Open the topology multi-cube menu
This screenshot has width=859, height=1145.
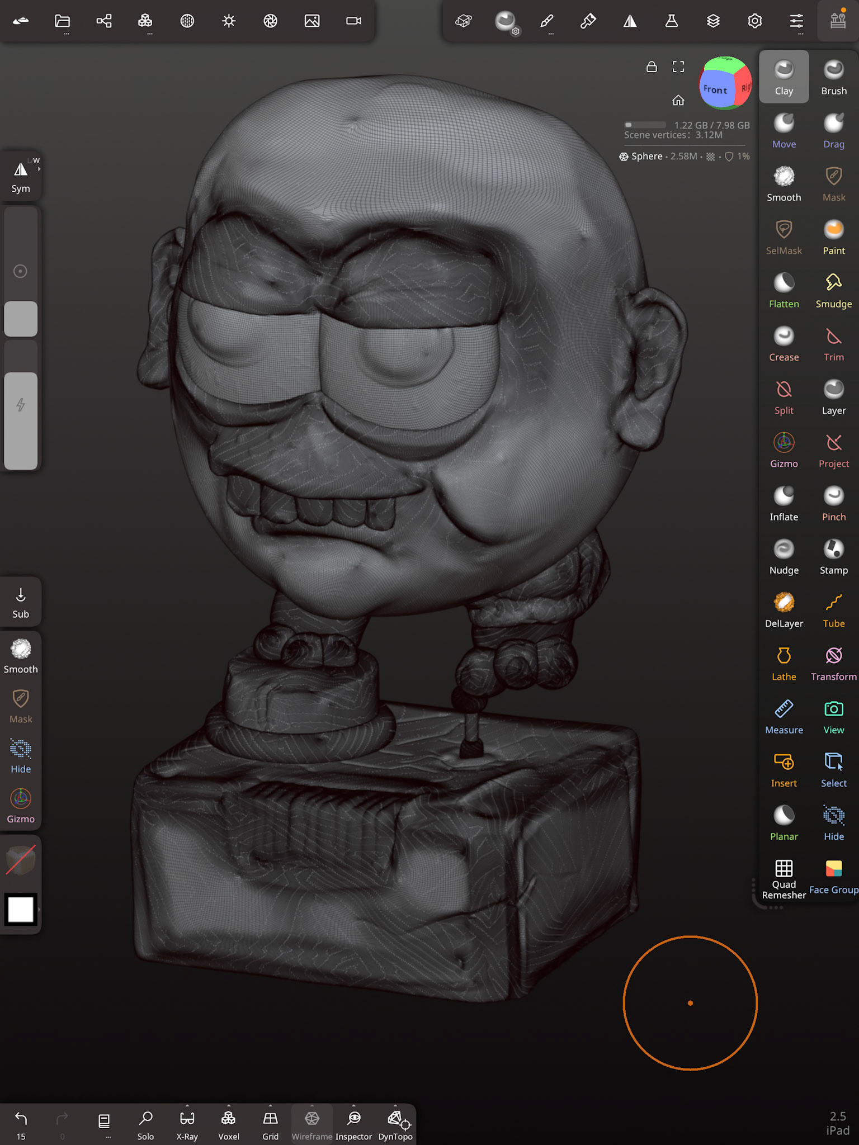click(145, 21)
